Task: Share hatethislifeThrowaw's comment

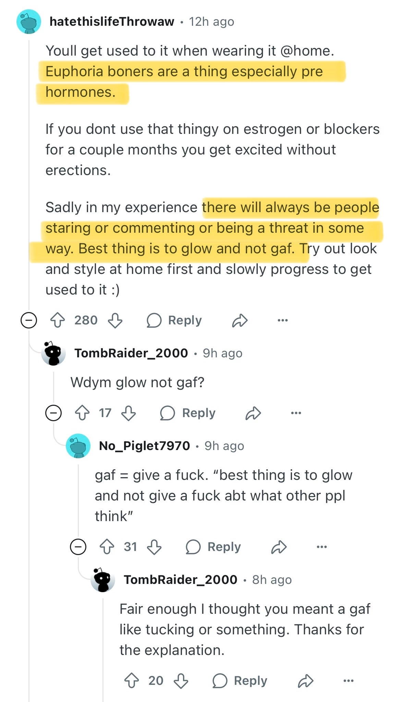Action: pos(240,320)
